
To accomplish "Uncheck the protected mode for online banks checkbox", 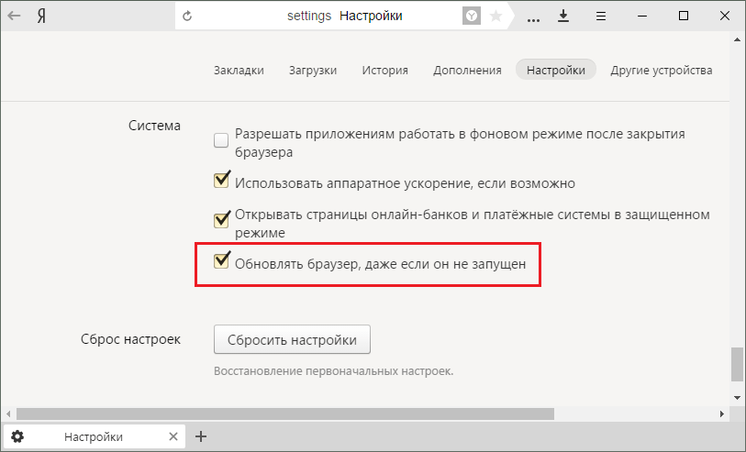I will (221, 220).
